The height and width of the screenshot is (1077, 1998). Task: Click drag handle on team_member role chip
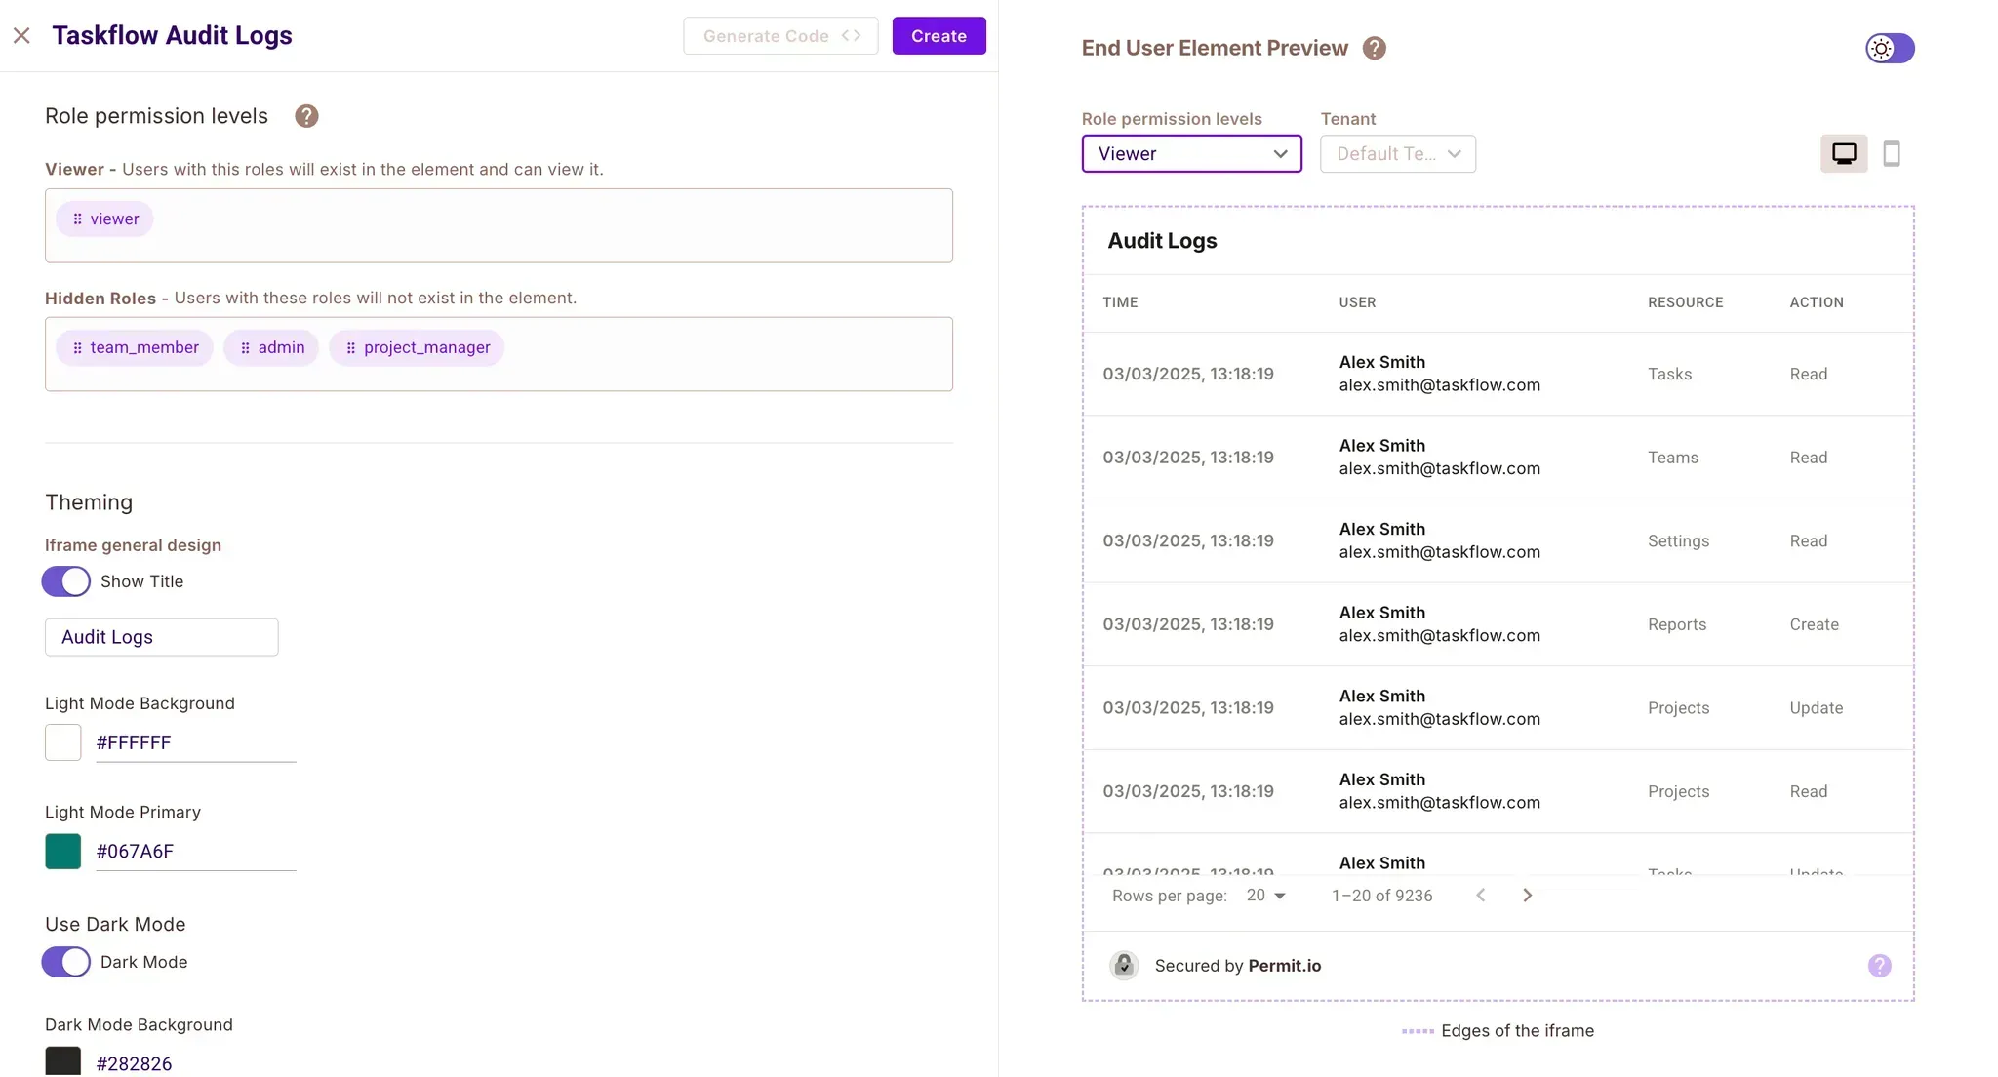pos(77,348)
